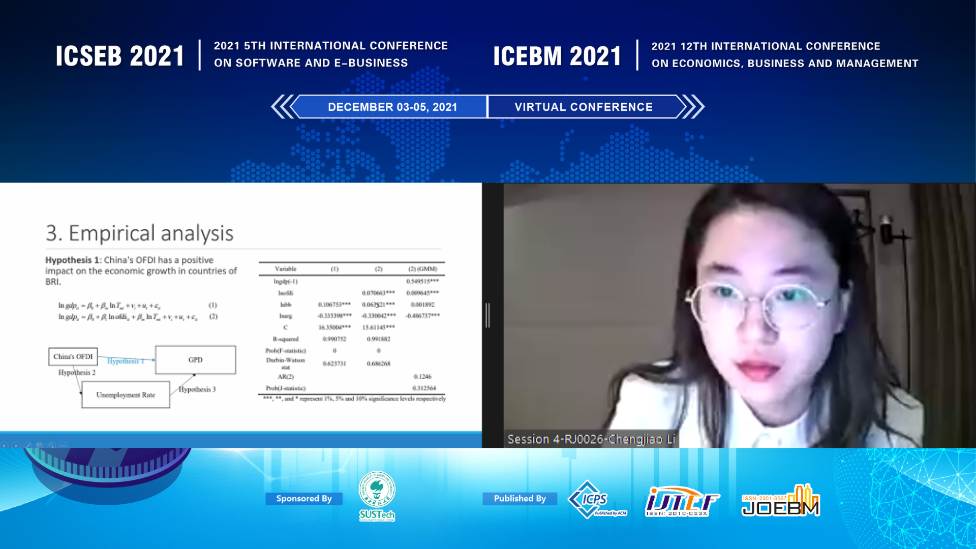Click the significance levels footnote under table
The height and width of the screenshot is (549, 976).
click(354, 399)
